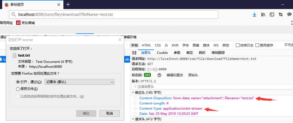Filter requests by 图像
Screen dimensions: 293x123
tap(196, 45)
